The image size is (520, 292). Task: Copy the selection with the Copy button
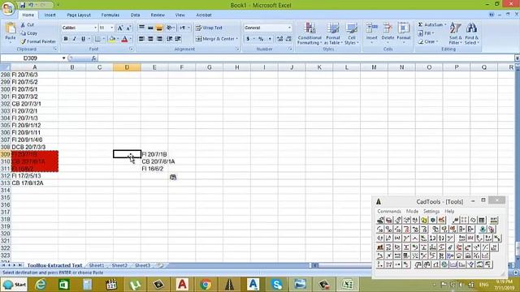(28, 33)
